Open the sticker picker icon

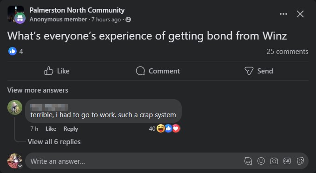300,161
